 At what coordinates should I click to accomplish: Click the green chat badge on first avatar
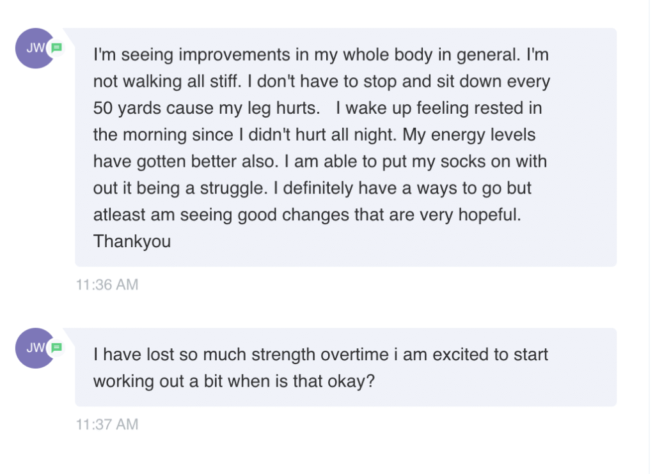tap(56, 48)
